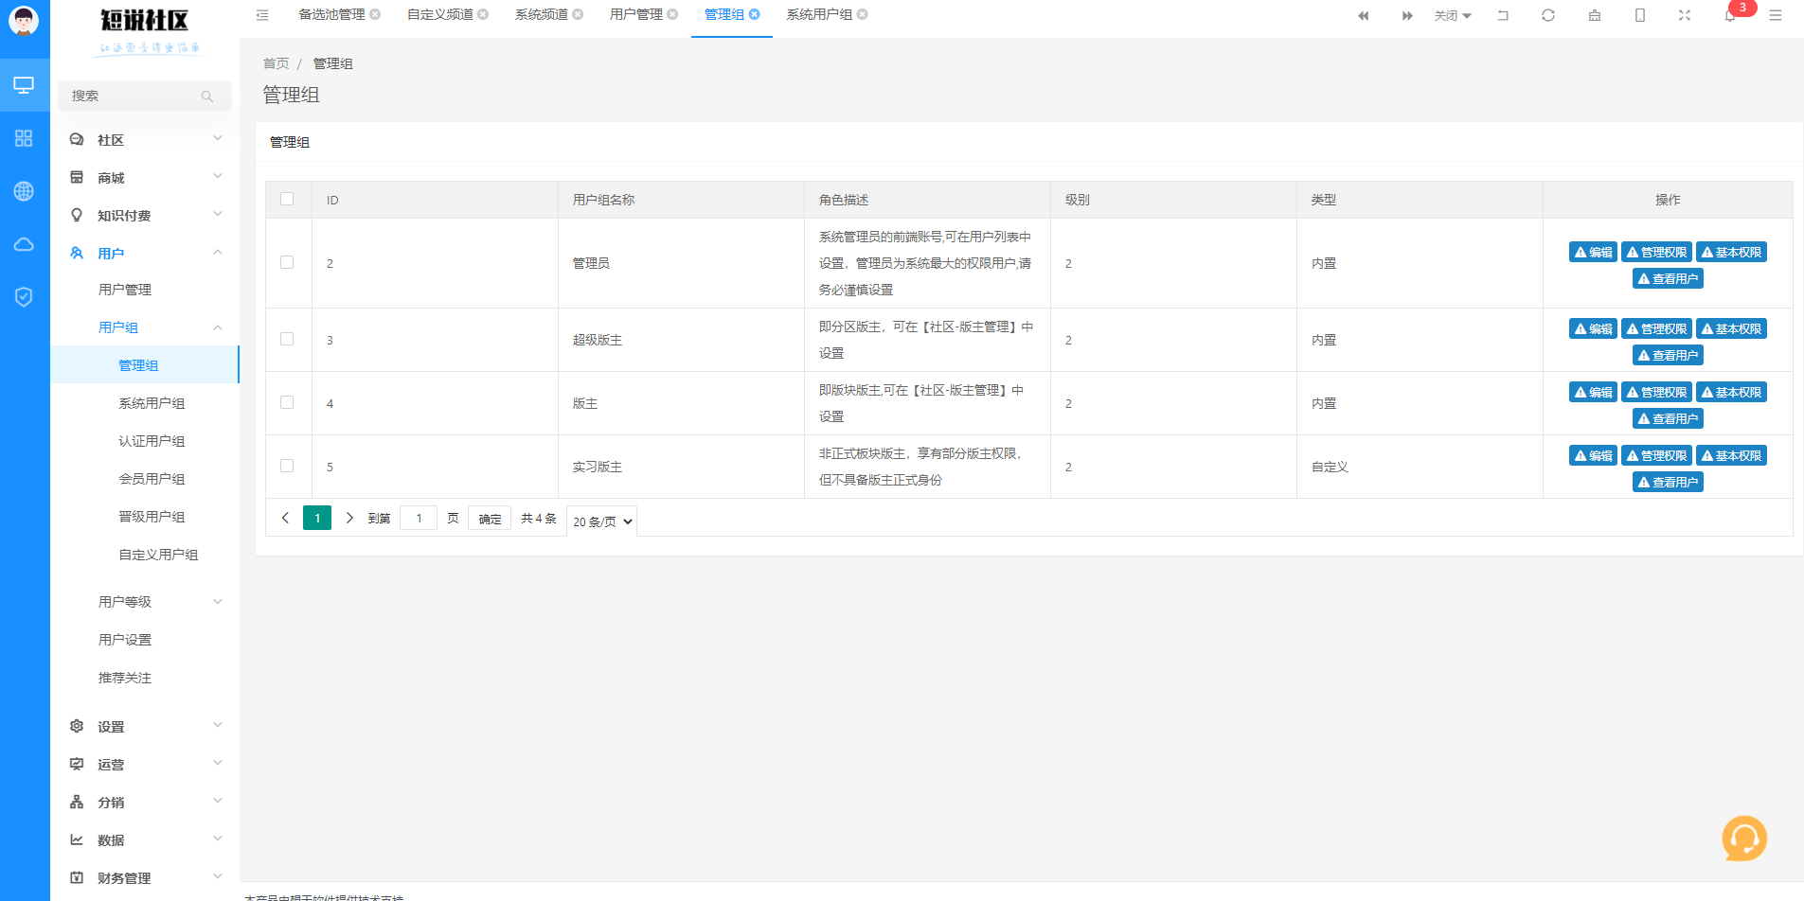Screen dimensions: 1804x901
Task: Open the 关闭 dropdown in tab bar
Action: click(1452, 16)
